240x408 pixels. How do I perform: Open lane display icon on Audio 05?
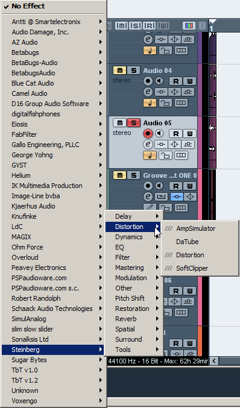tap(181, 155)
